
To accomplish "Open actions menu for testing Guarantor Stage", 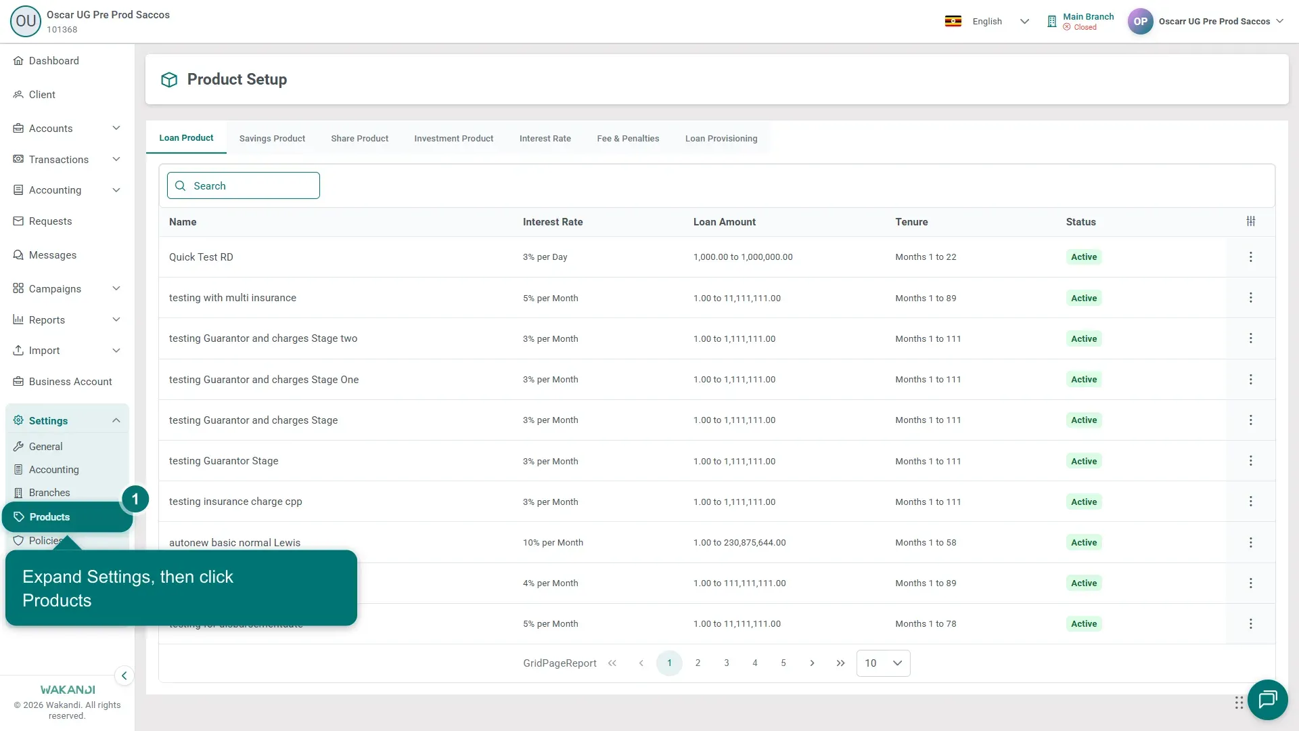I will pos(1251,461).
